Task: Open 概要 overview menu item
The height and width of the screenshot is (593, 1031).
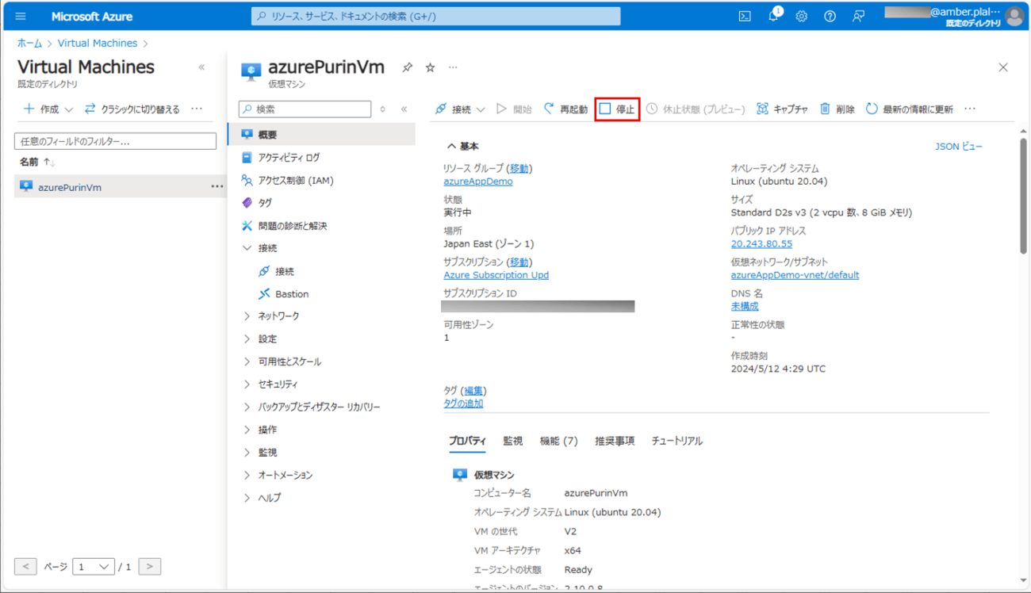Action: click(x=321, y=135)
